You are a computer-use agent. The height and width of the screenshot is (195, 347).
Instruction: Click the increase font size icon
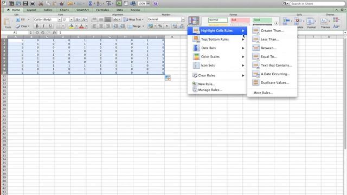[78, 19]
